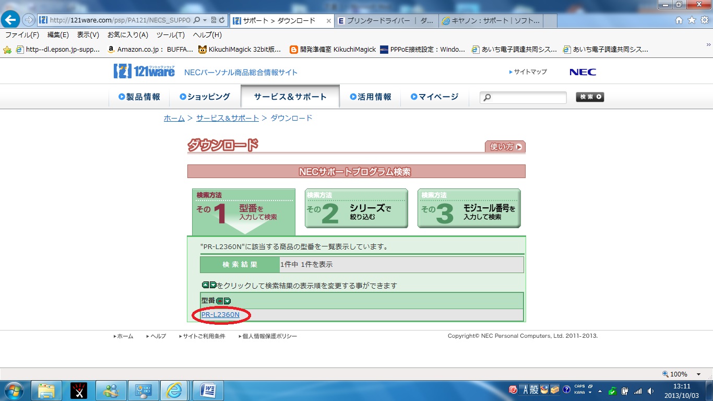Open the 製品情報 navigation tab

tap(139, 97)
